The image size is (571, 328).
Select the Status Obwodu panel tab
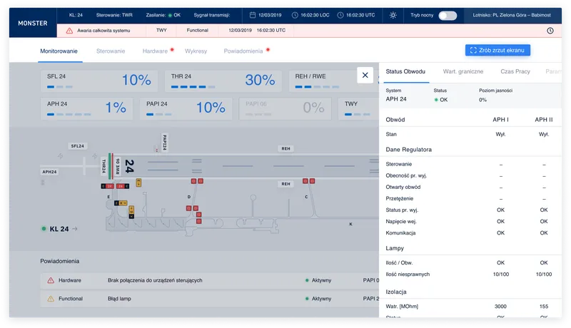click(x=405, y=71)
